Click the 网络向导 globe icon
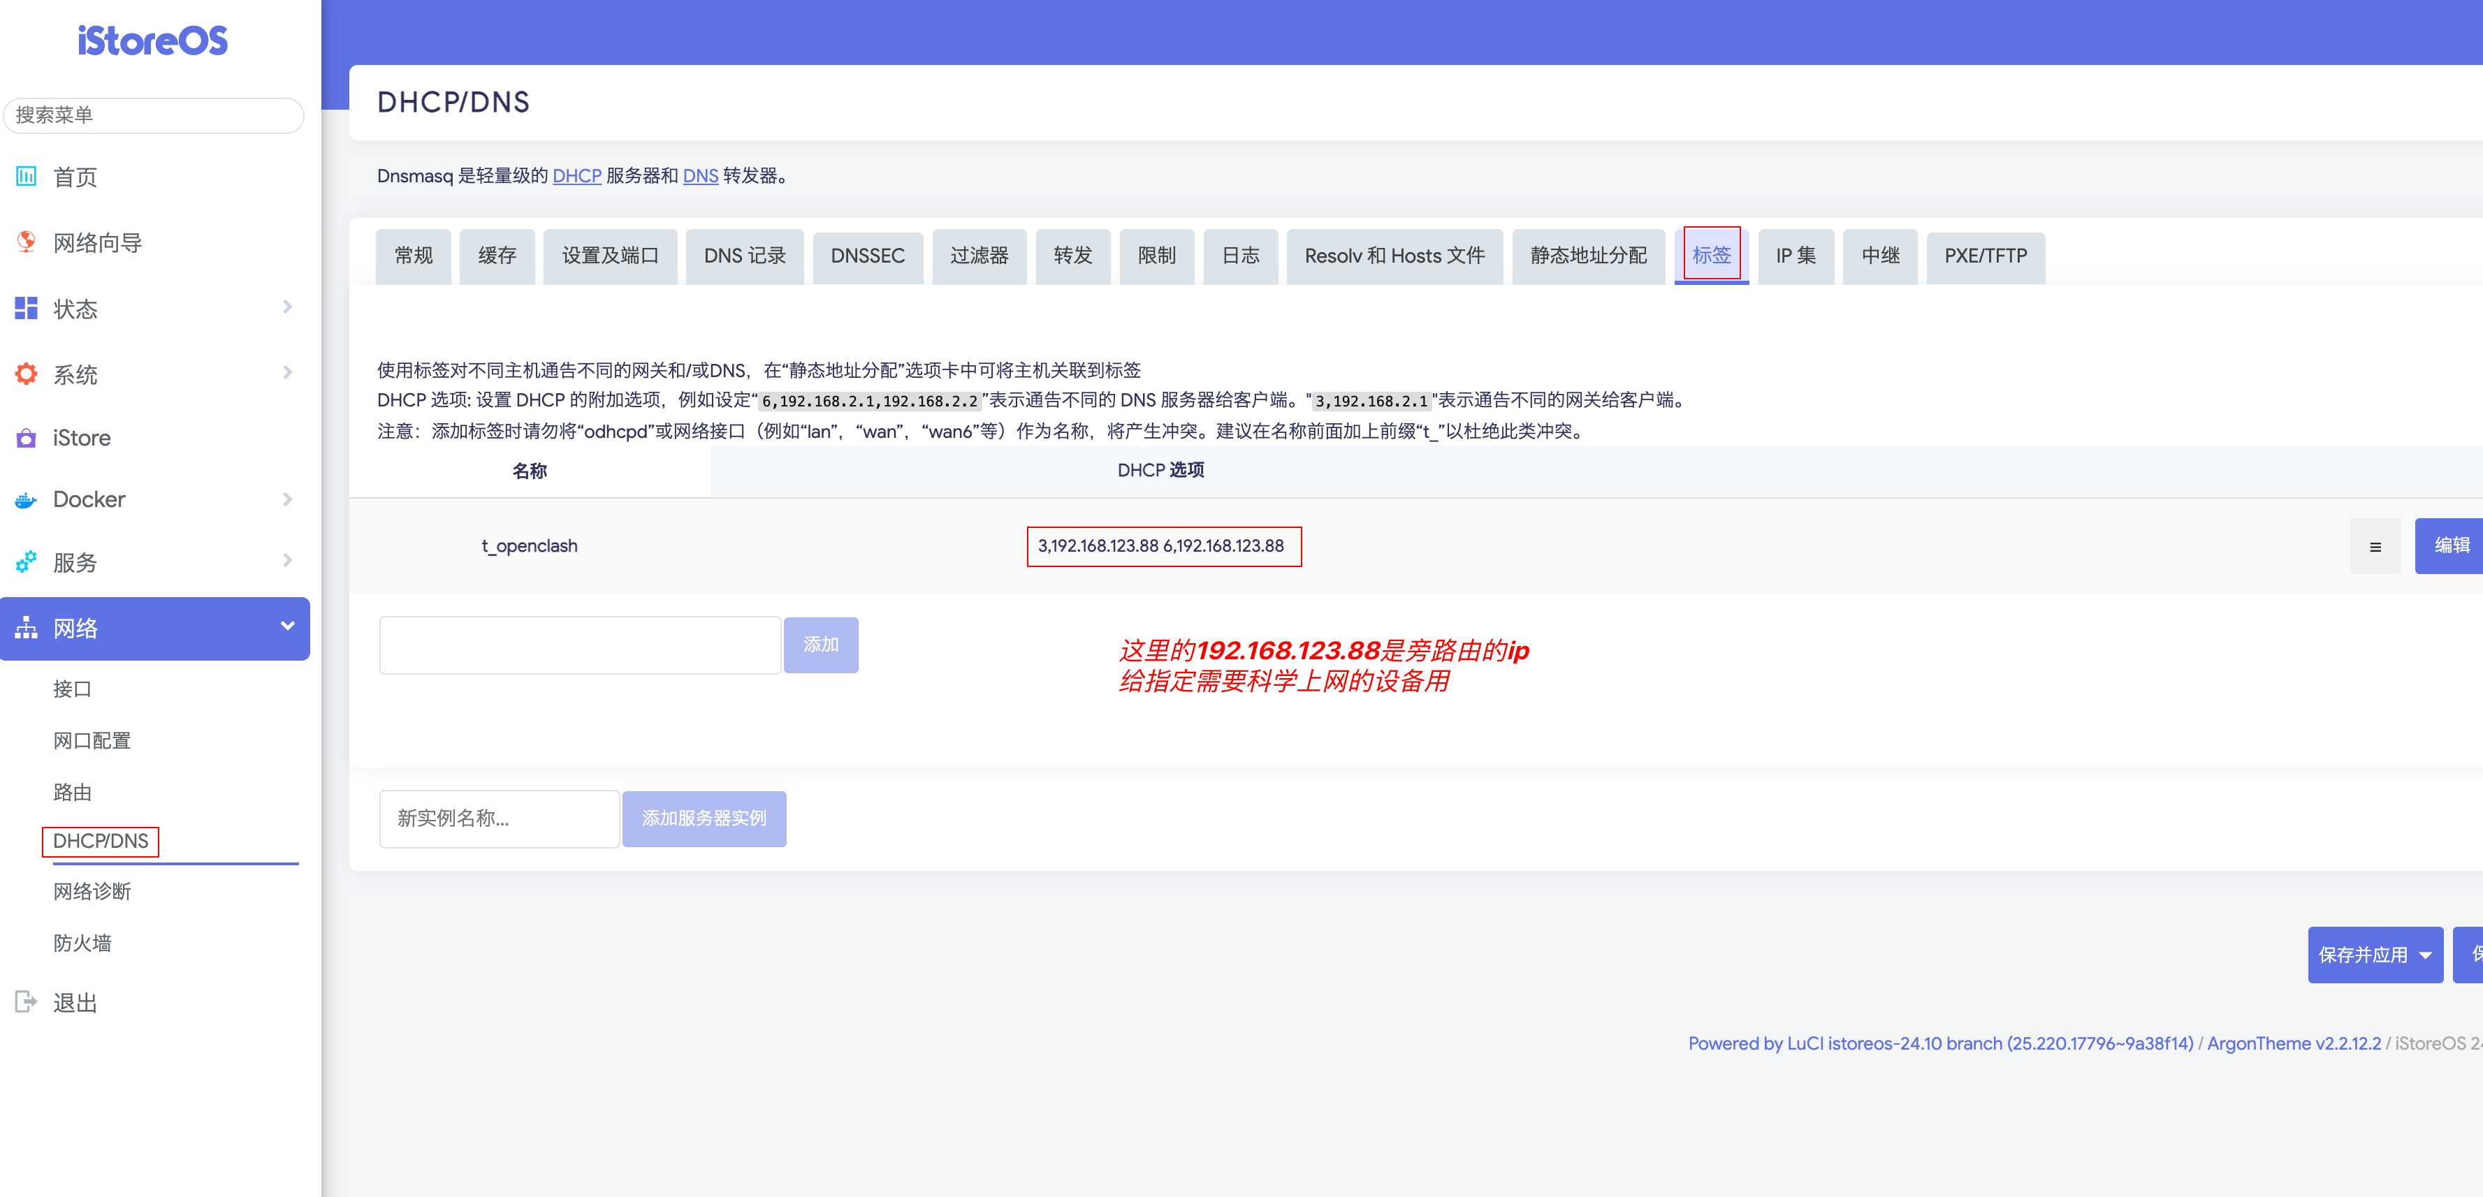 pos(26,242)
